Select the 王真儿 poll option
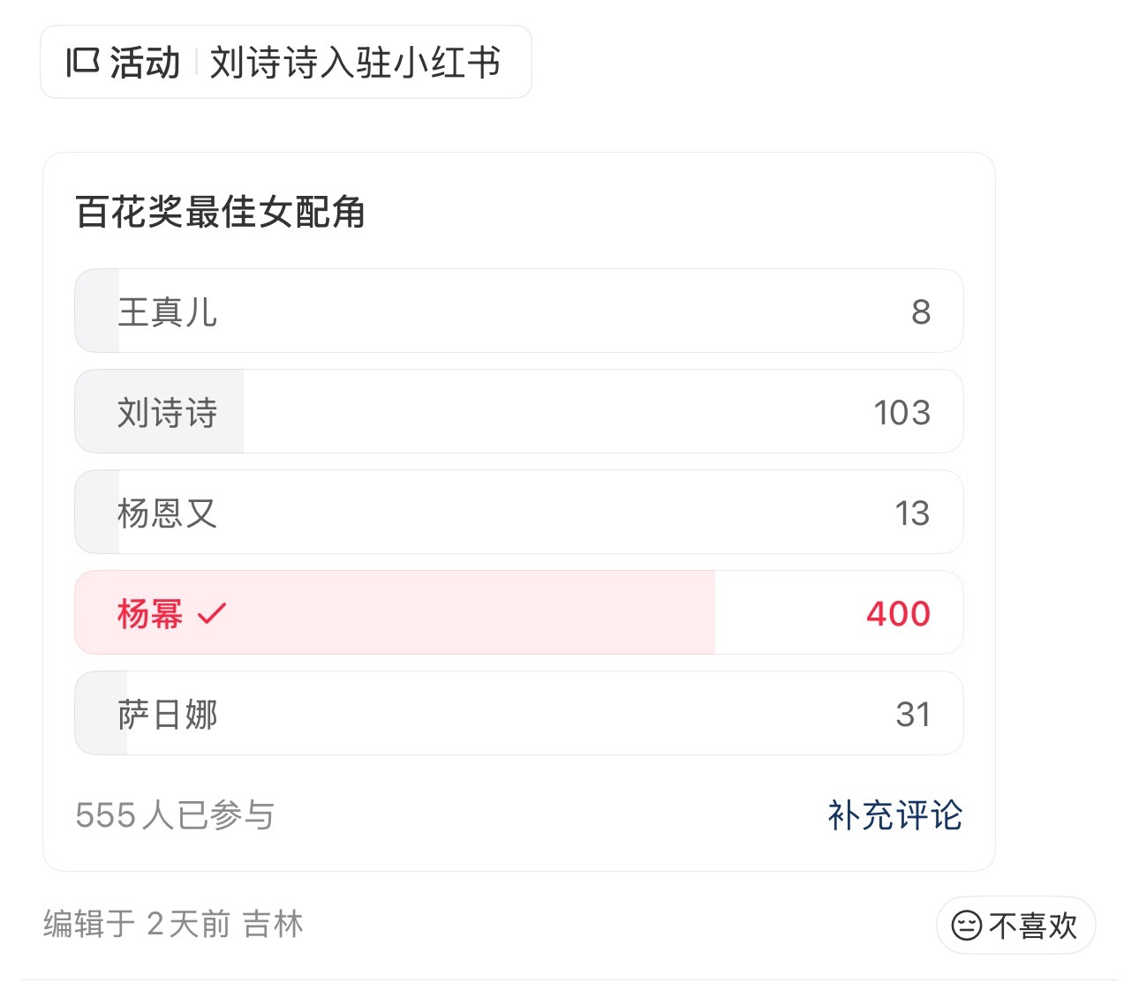The image size is (1139, 1005). point(519,311)
